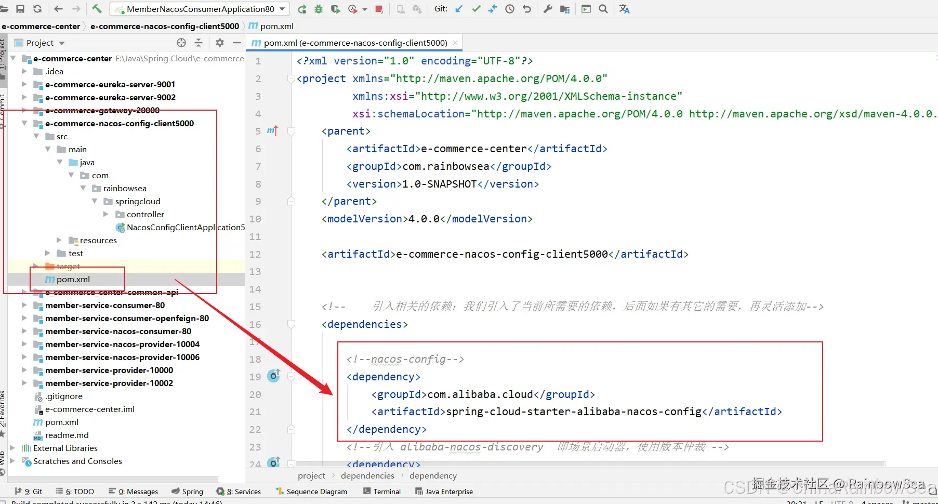Click the dependencies breadcrumb below the editor
This screenshot has height=504, width=938.
(x=367, y=475)
